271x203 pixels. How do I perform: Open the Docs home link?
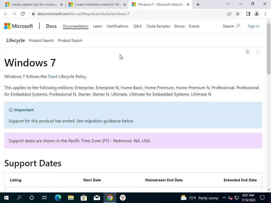[51, 26]
